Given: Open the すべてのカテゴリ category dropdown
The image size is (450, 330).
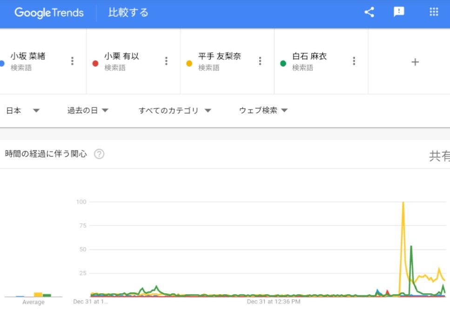Looking at the screenshot, I should [x=175, y=110].
